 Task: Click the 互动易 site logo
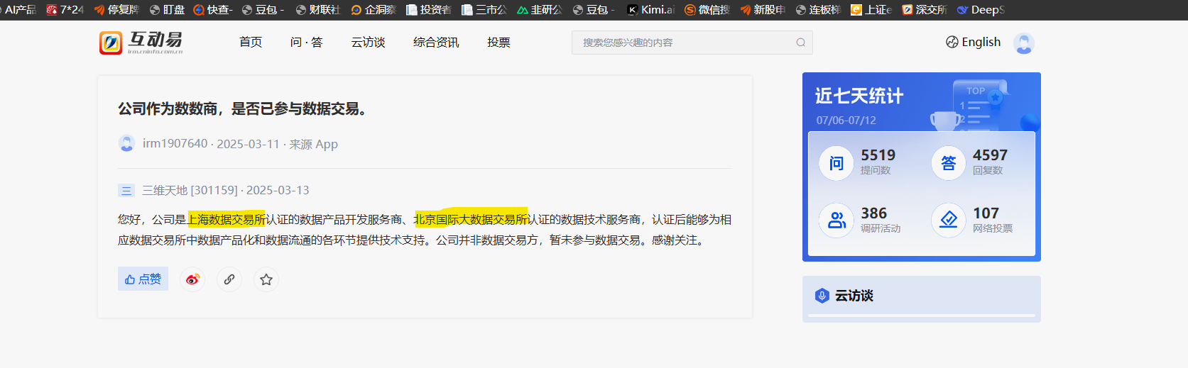point(141,43)
